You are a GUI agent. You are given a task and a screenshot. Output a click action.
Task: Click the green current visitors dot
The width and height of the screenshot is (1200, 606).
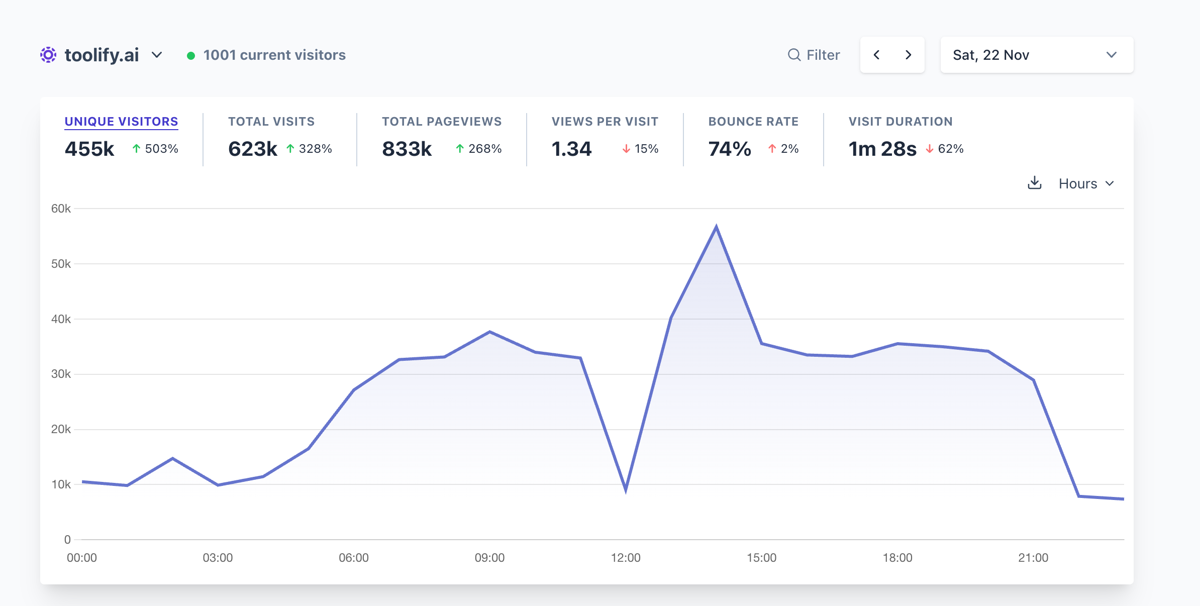pyautogui.click(x=191, y=56)
